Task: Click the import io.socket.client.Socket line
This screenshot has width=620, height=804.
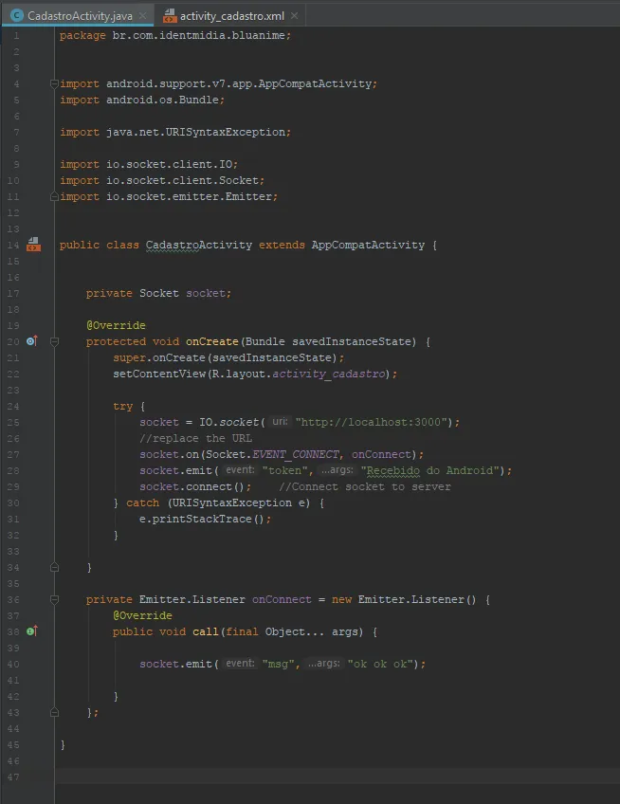Action: (x=162, y=180)
